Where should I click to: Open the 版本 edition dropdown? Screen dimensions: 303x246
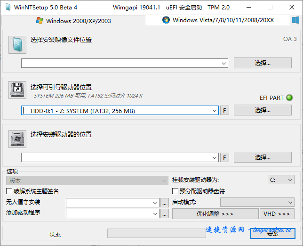pyautogui.click(x=87, y=180)
